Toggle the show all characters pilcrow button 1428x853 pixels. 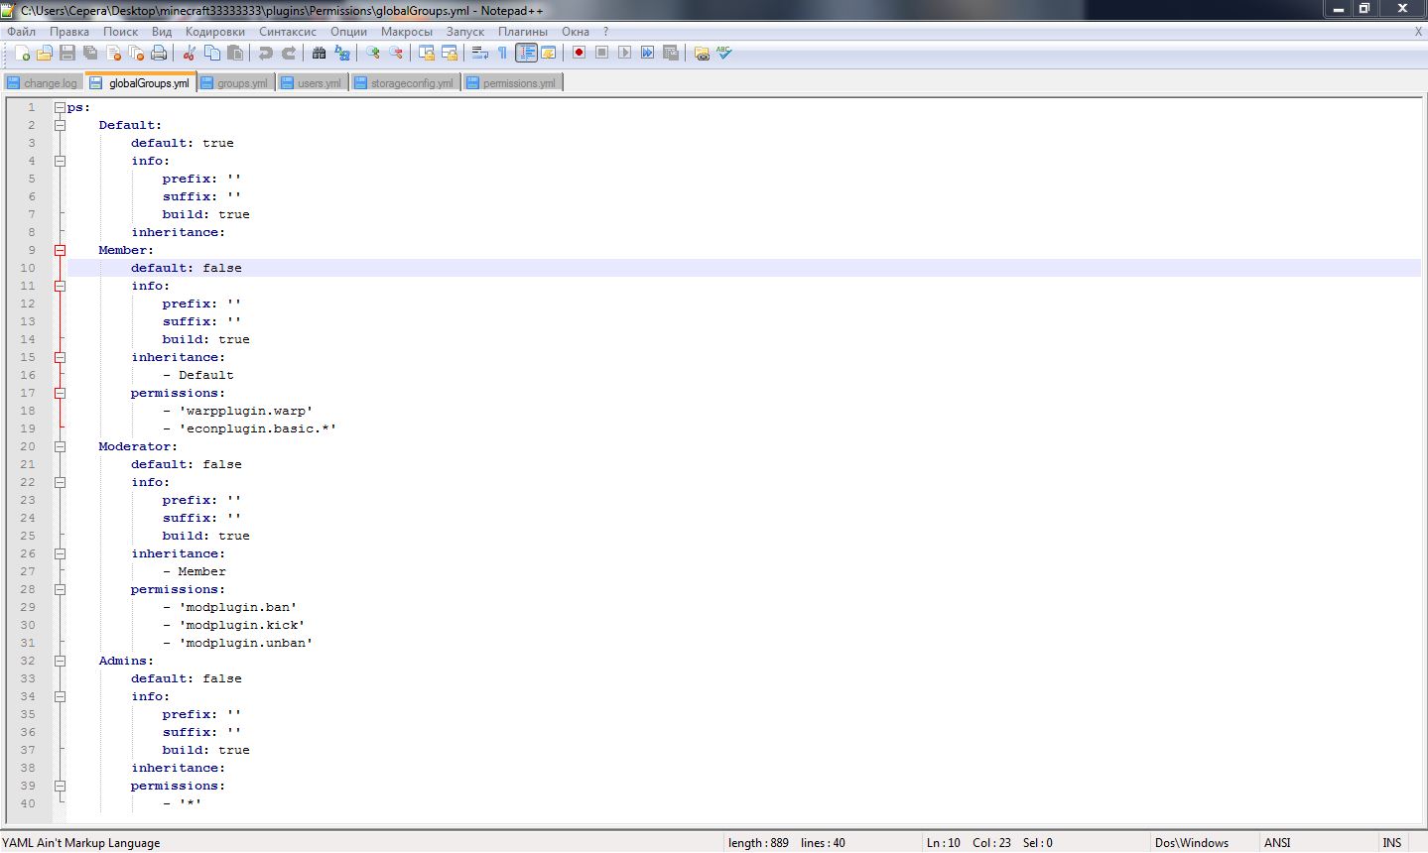(502, 54)
